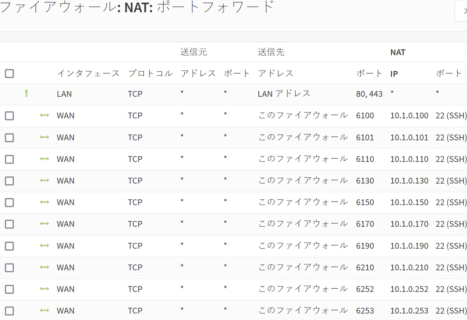Click TCP in the 10.1.0.110 row

135,159
